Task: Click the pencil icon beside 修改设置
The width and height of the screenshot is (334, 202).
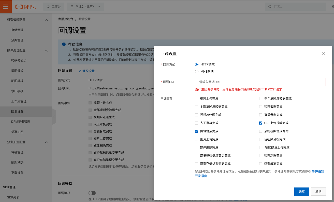Action: point(80,71)
